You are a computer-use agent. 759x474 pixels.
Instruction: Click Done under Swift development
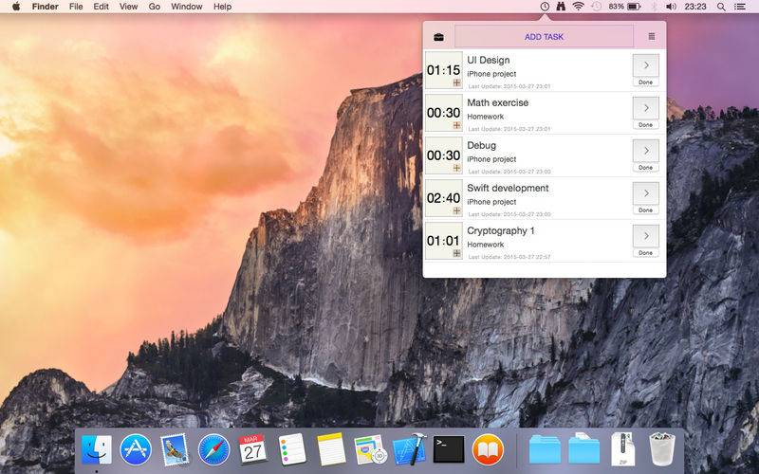coord(646,210)
